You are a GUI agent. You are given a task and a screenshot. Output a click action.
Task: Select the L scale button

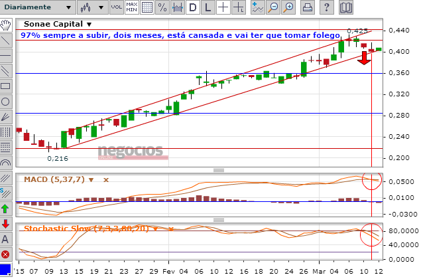click(208, 7)
